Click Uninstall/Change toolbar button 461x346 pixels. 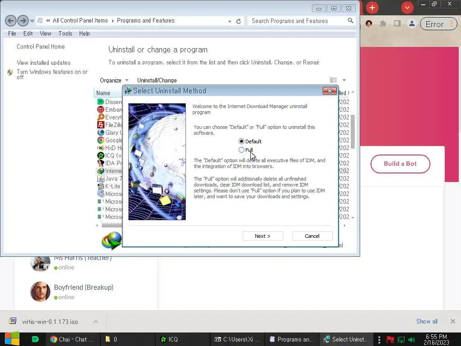(x=157, y=80)
